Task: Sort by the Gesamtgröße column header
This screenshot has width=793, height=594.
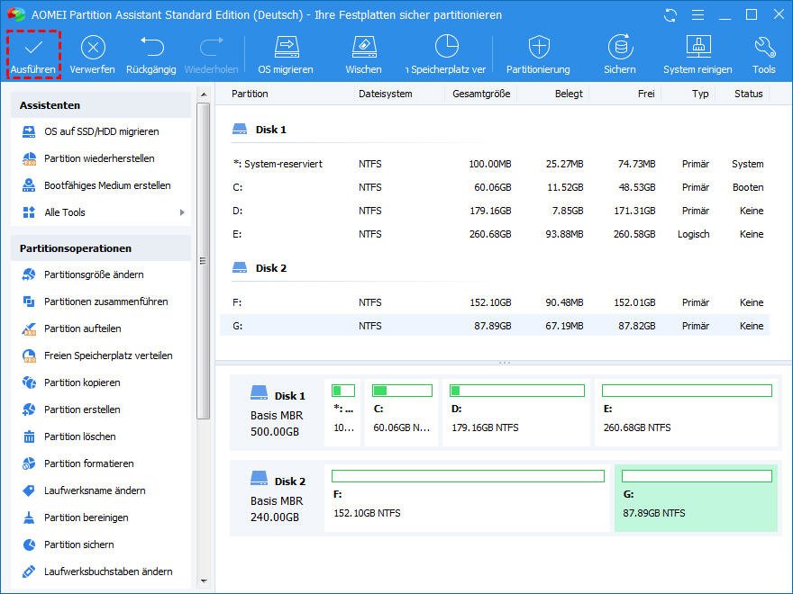Action: coord(481,94)
